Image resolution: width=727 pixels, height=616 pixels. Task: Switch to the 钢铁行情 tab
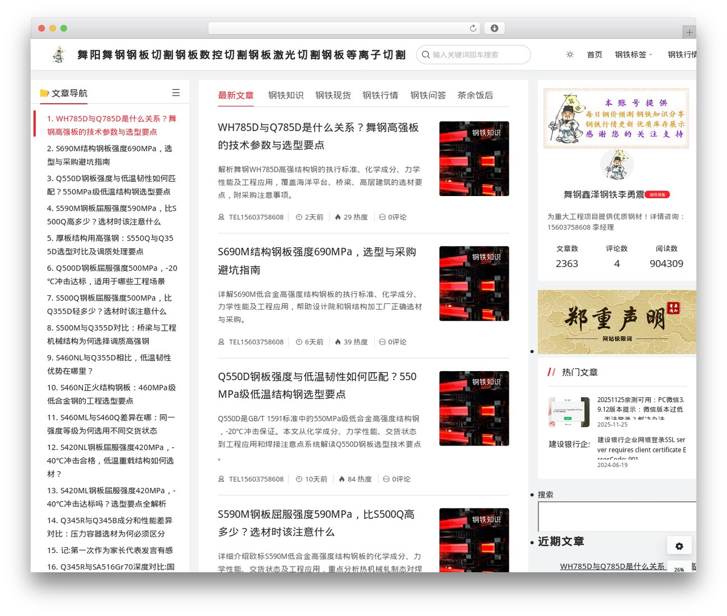pos(381,95)
